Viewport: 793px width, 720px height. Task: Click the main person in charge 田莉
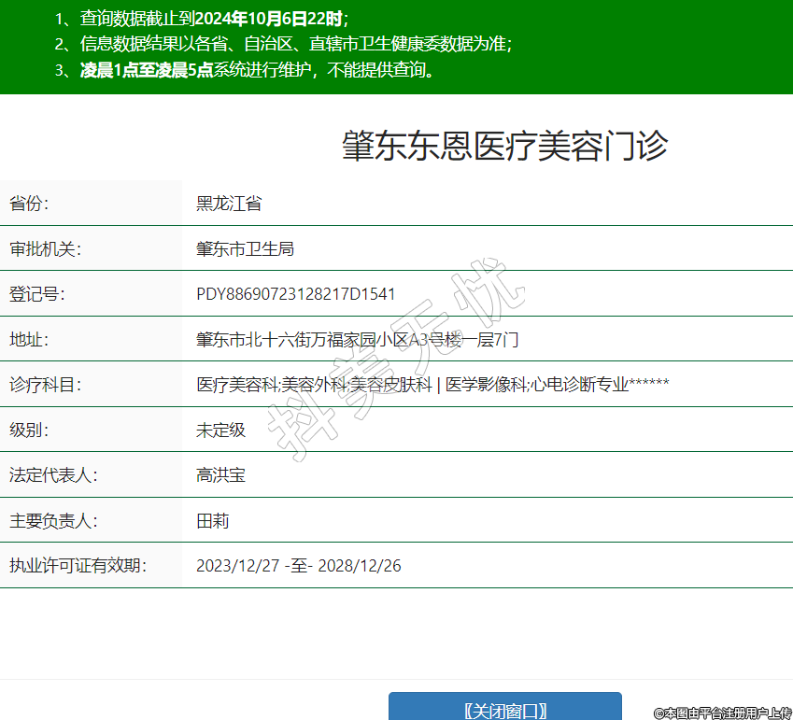pos(212,521)
